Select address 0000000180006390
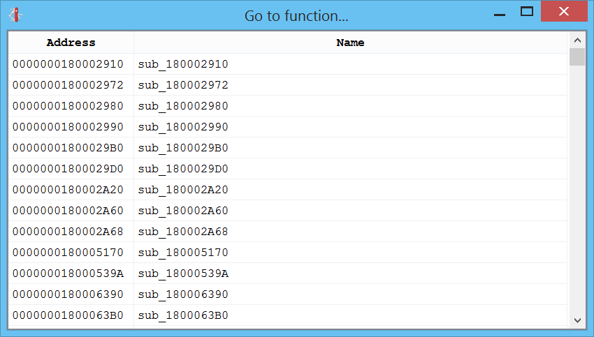 (68, 294)
